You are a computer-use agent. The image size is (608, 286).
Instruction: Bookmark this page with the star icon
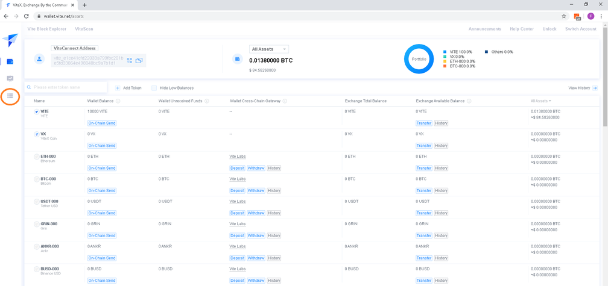(x=564, y=16)
